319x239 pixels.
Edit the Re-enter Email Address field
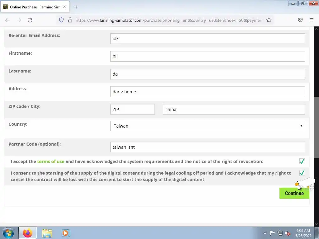point(208,39)
